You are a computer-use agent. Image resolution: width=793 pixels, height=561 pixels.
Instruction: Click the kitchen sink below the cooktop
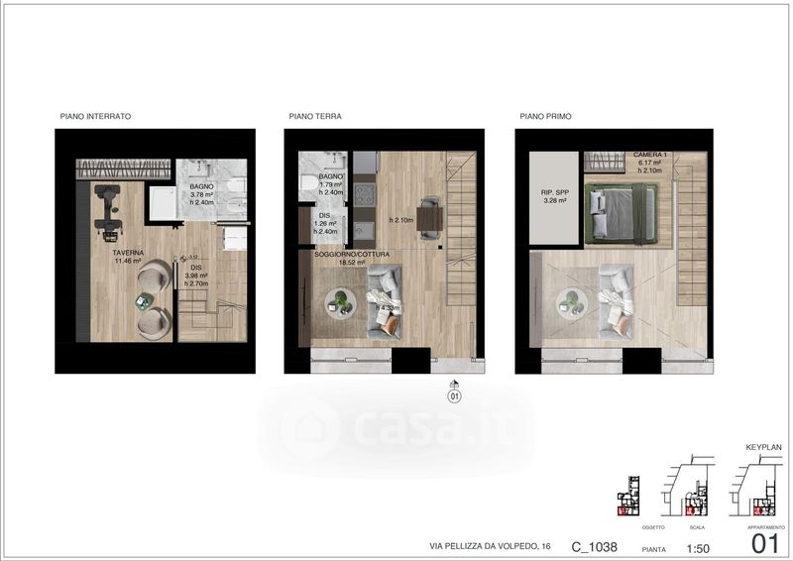point(364,231)
